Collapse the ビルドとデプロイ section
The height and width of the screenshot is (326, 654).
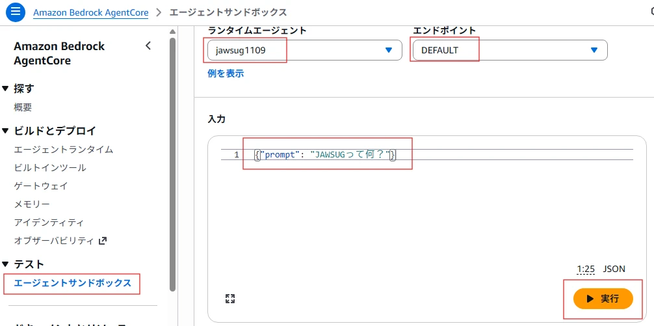[x=5, y=131]
